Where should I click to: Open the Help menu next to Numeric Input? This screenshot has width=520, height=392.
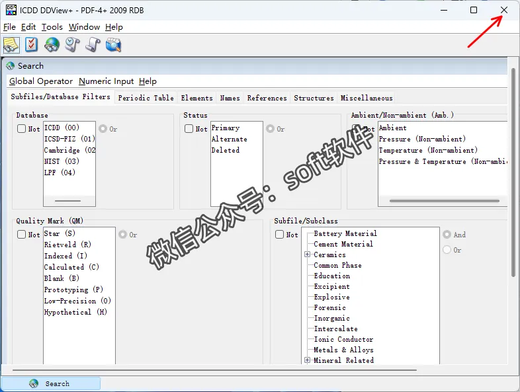click(148, 81)
